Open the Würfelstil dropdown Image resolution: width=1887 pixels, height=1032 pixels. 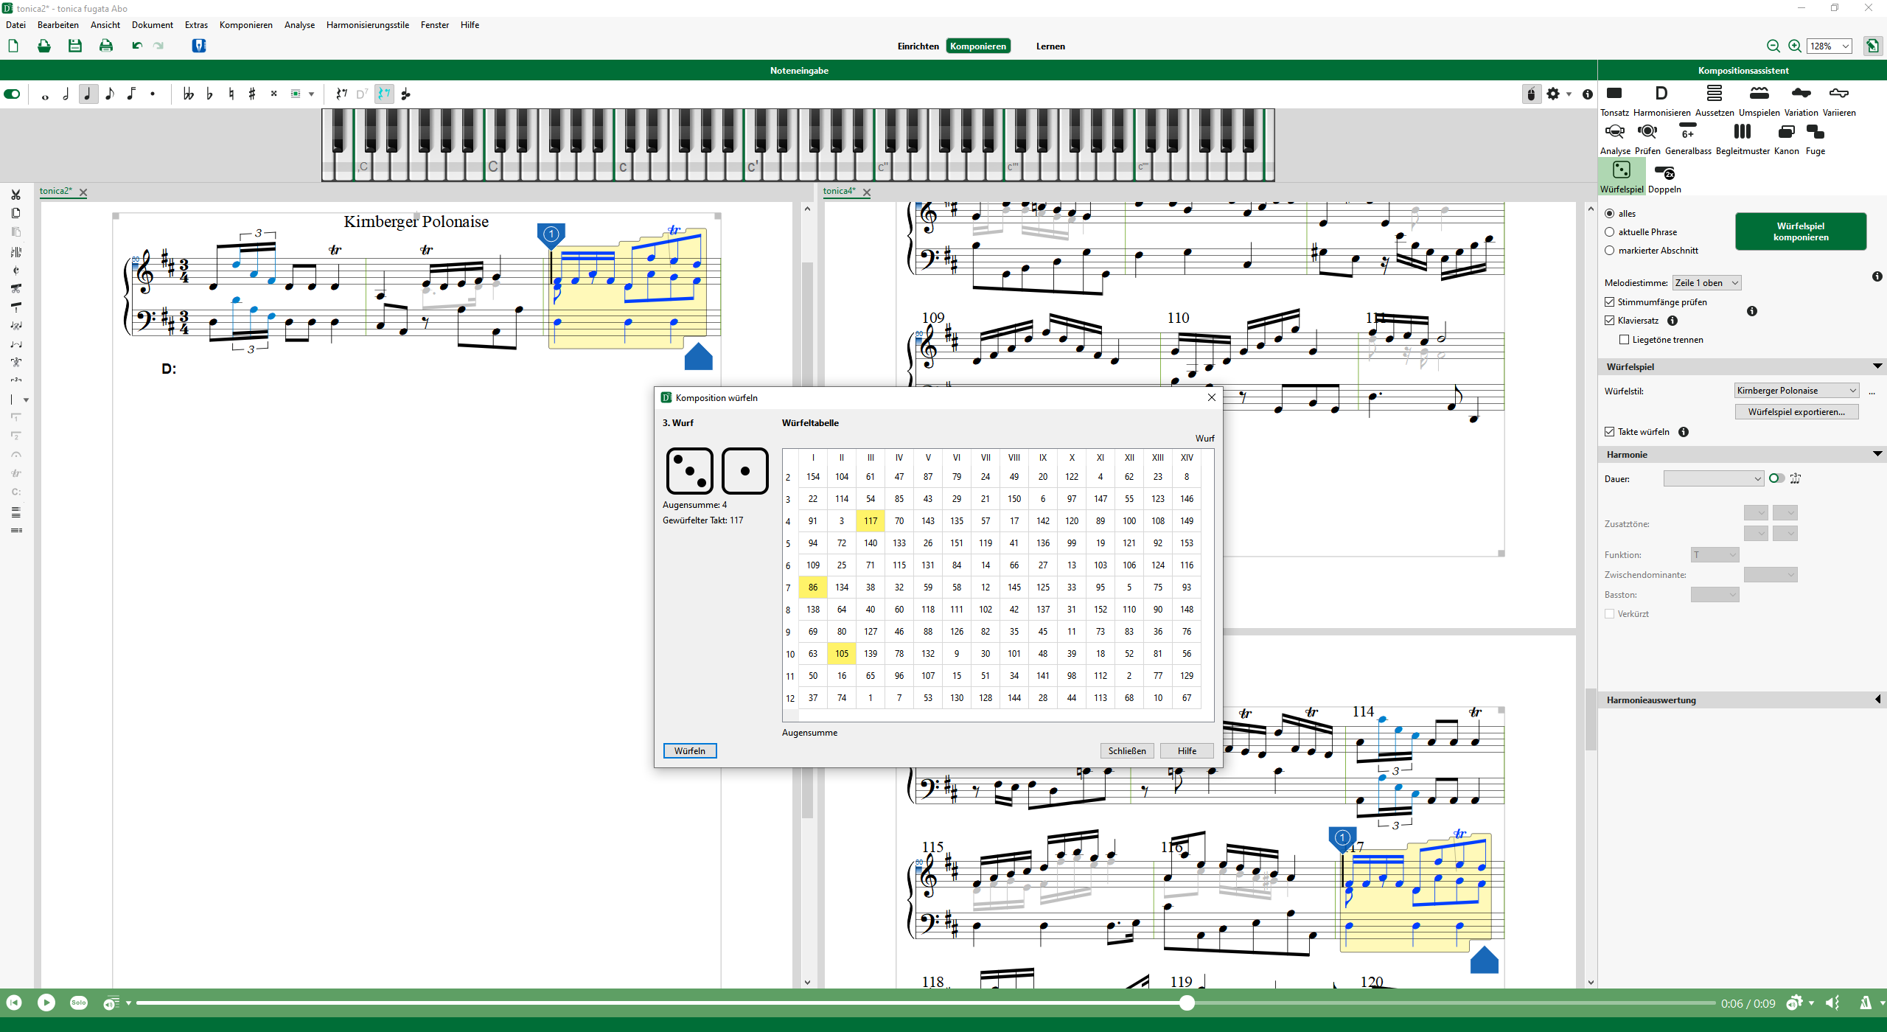point(1796,391)
